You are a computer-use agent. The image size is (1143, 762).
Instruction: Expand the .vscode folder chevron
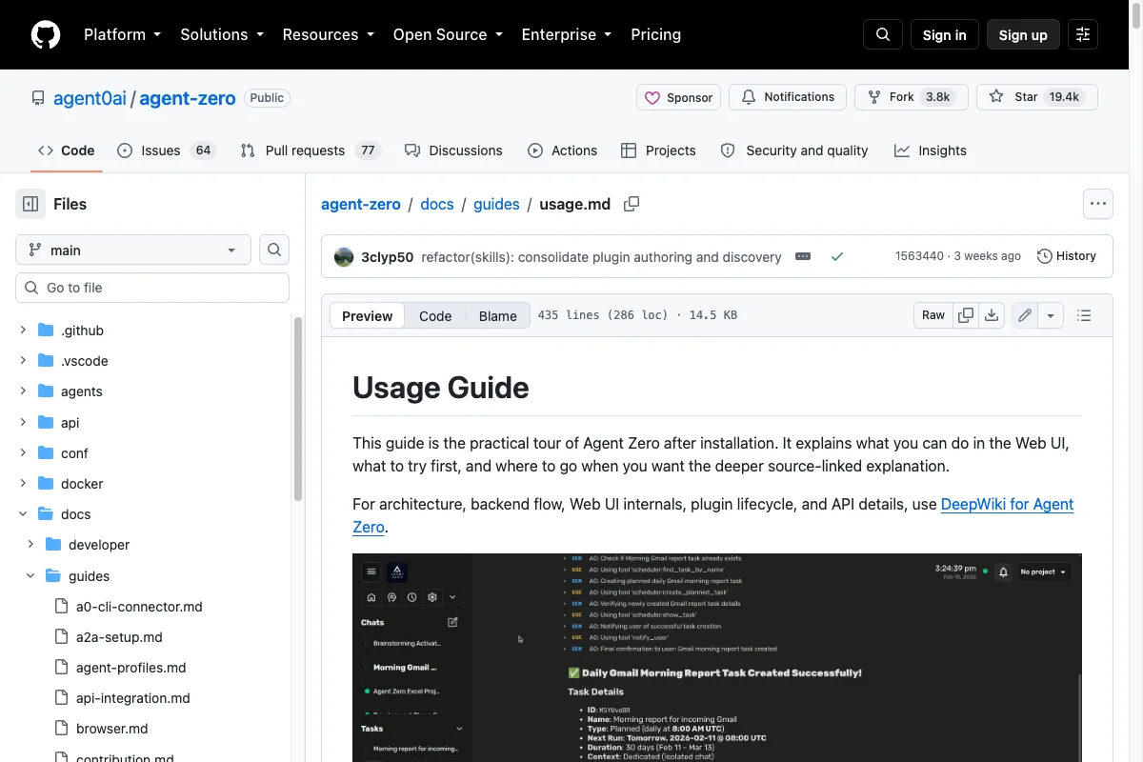pyautogui.click(x=23, y=361)
